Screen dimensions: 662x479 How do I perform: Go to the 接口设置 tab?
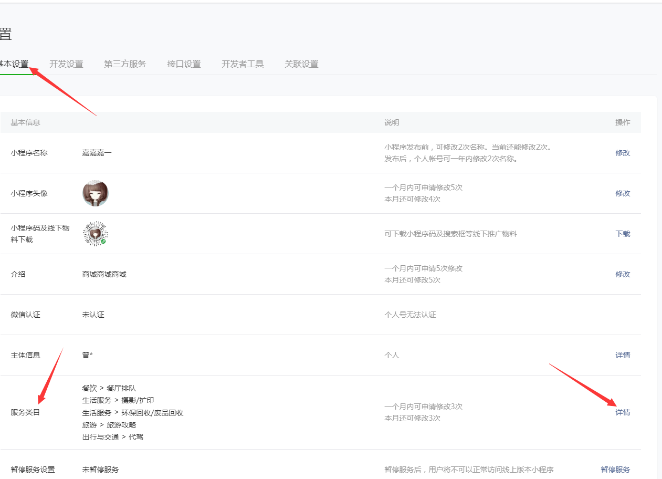[x=184, y=64]
